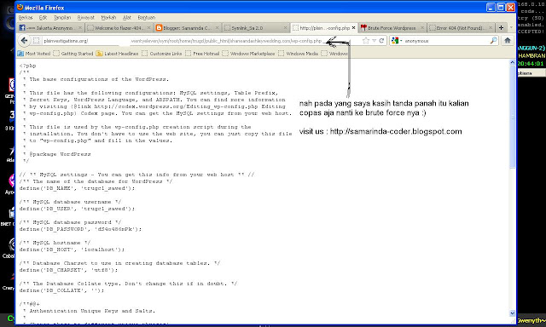Close the Symlink_Sa 2.0 tab
This screenshot has height=327, width=546.
pyautogui.click(x=285, y=28)
